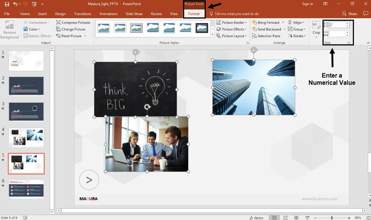Image resolution: width=371 pixels, height=220 pixels.
Task: Click the skyscrapers picture on the slide
Action: click(254, 87)
